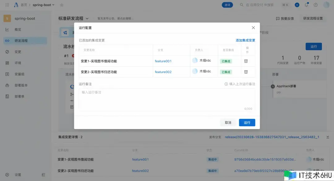The height and width of the screenshot is (181, 334).
Task: Collapse the sidebar using bottom toggle icon
Action: pos(44,175)
